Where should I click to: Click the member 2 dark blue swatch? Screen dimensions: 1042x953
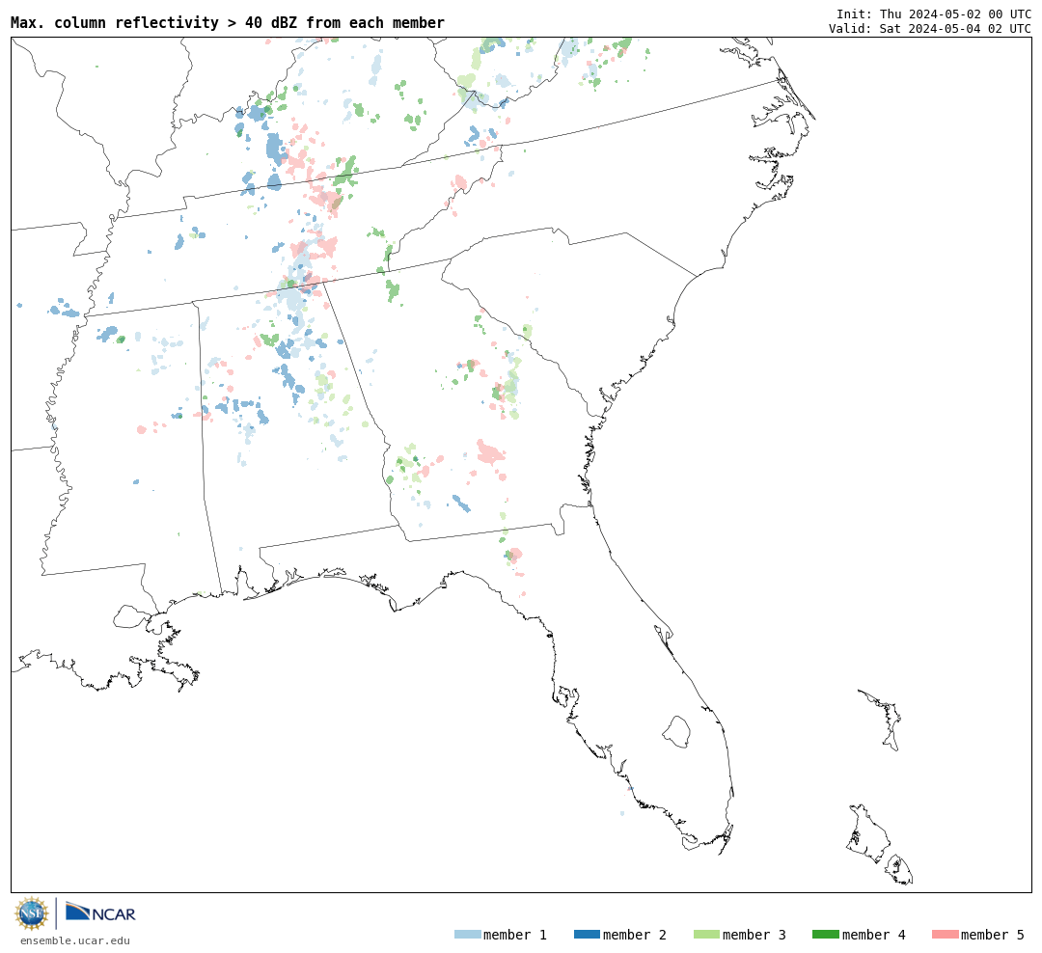coord(587,935)
